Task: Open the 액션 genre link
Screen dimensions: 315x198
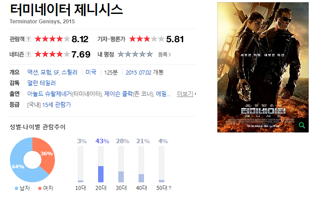Action: [x=33, y=72]
